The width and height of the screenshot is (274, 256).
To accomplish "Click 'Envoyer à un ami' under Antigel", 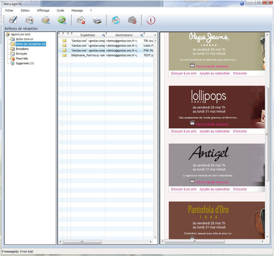I will click(184, 189).
